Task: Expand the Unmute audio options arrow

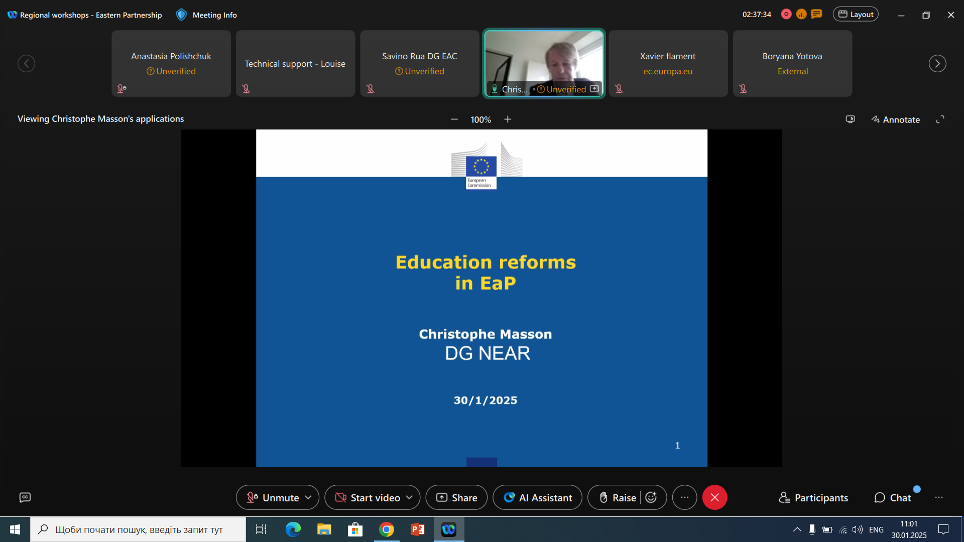Action: coord(308,497)
